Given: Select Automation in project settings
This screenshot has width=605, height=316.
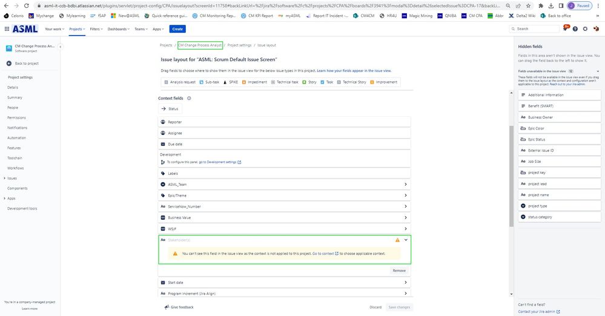Looking at the screenshot, I should pos(16,138).
